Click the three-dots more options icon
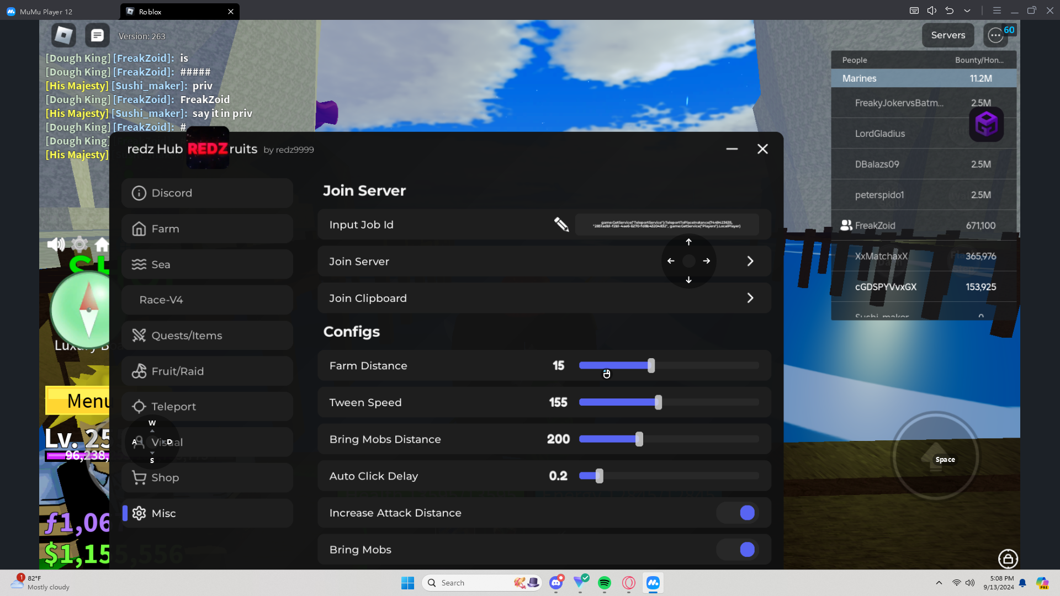 [x=995, y=35]
